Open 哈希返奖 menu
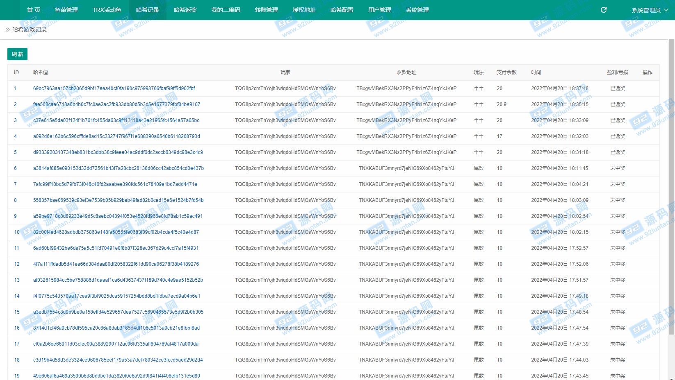 pos(185,10)
